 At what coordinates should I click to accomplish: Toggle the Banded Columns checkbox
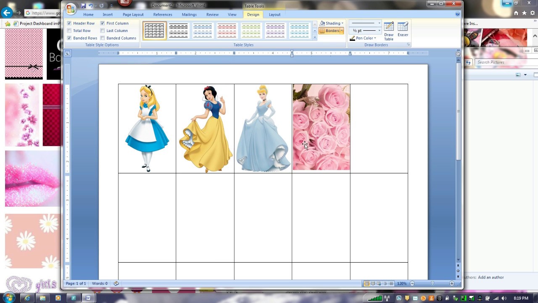pos(103,38)
